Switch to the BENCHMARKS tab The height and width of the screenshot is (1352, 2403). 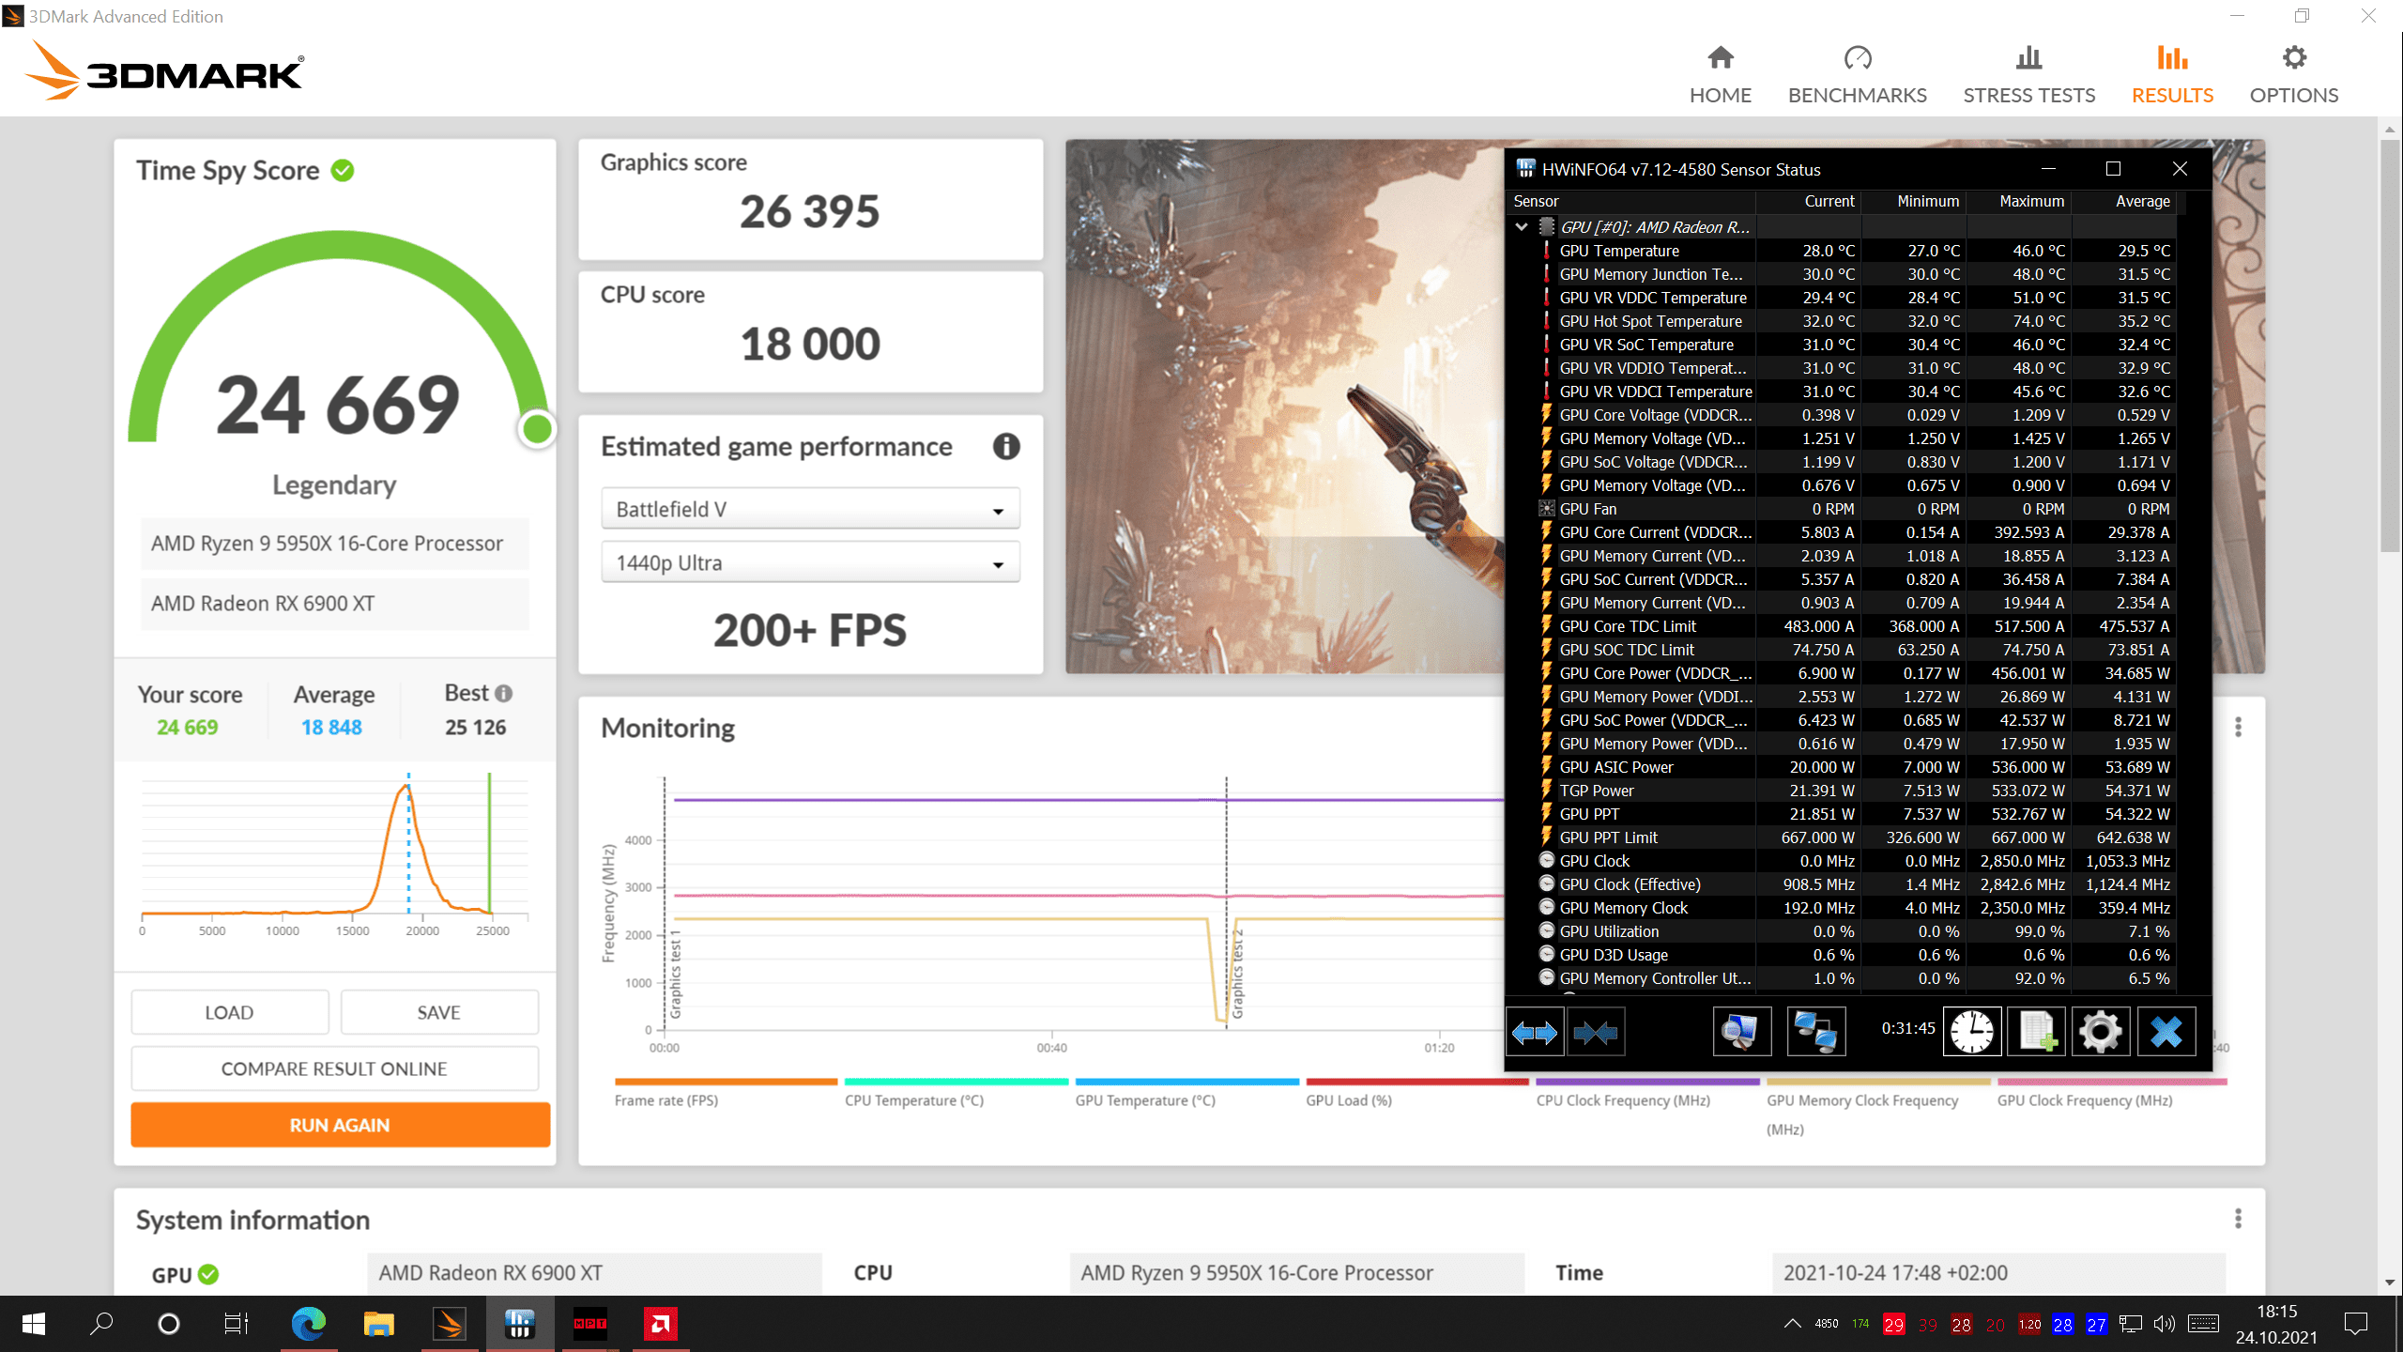(1857, 75)
